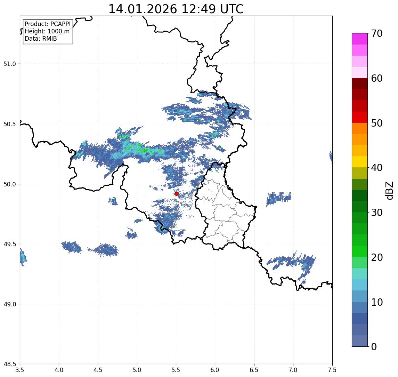Click the latitude axis label '48.5'
Viewport: 398px width, 377px height.
[9, 364]
